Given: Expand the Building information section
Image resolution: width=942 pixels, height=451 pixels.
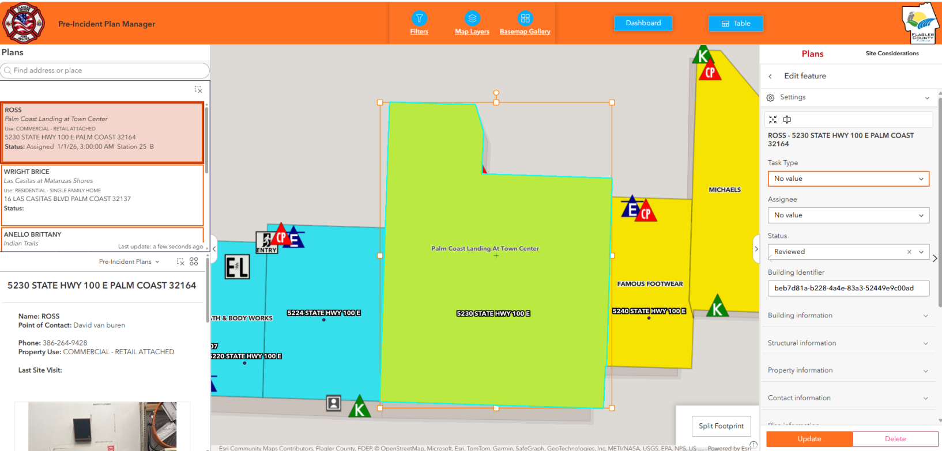Looking at the screenshot, I should click(x=849, y=316).
